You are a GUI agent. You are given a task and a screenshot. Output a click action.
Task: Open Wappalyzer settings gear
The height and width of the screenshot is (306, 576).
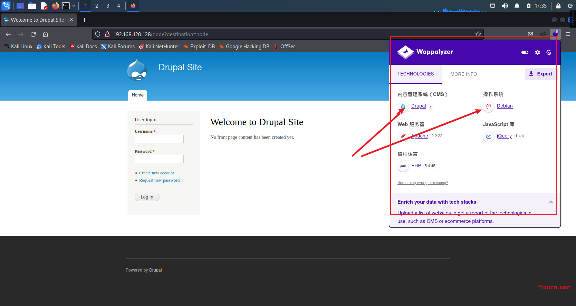pyautogui.click(x=538, y=52)
